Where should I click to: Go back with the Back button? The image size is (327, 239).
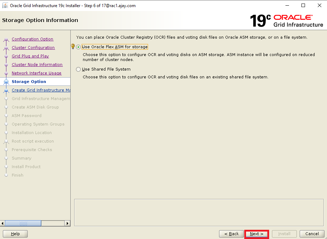click(x=231, y=234)
